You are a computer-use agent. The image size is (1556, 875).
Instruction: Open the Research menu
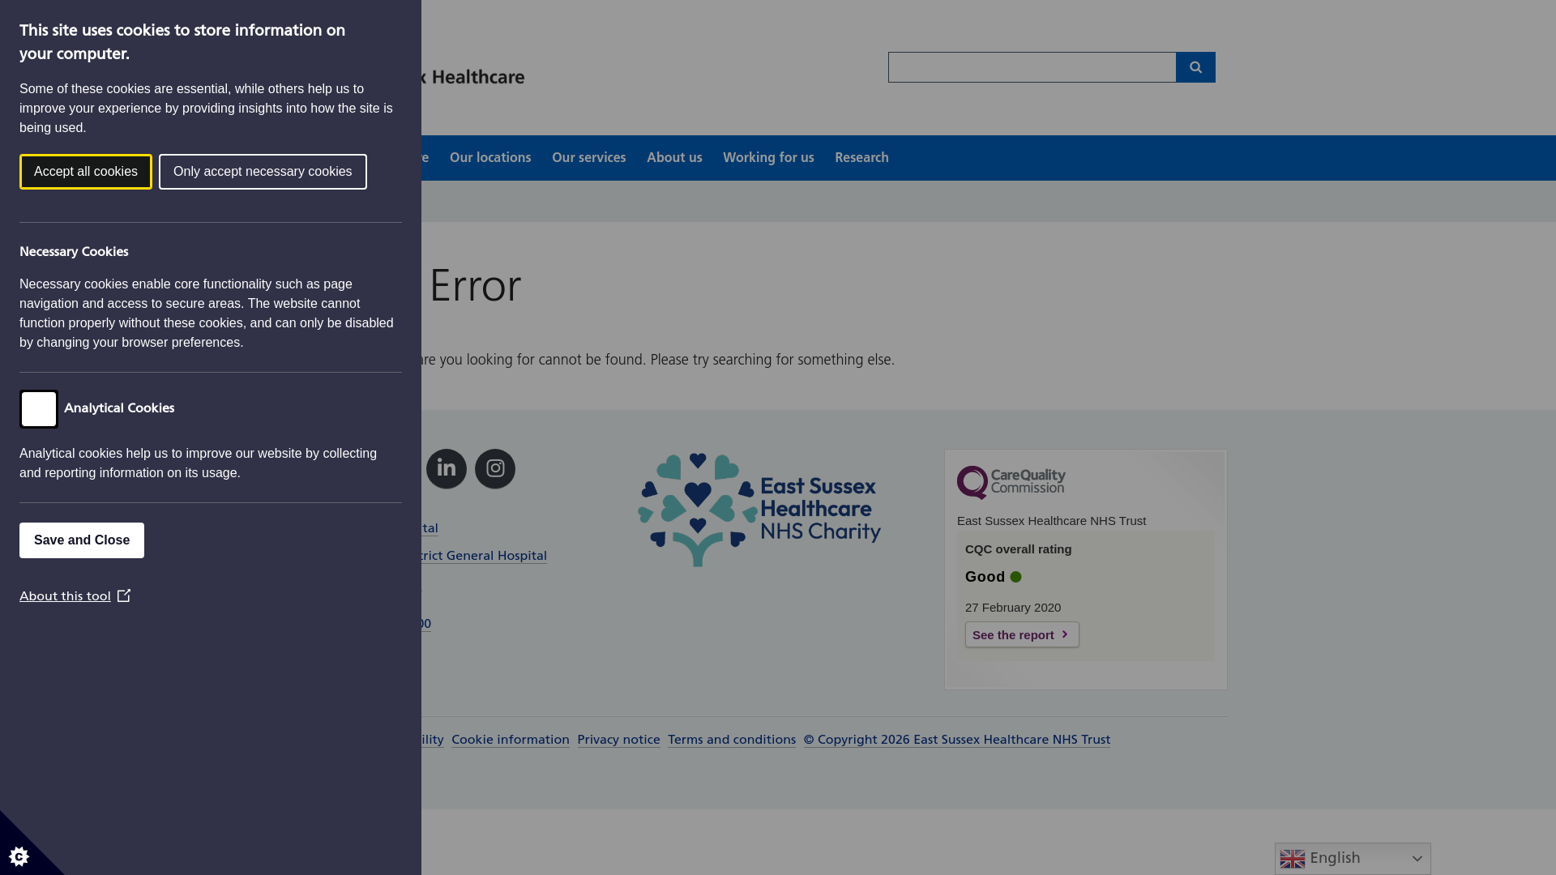pos(861,158)
